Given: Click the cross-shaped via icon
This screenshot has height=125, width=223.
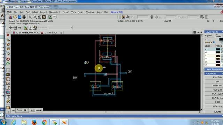Looking at the screenshot, I should [x=152, y=17].
